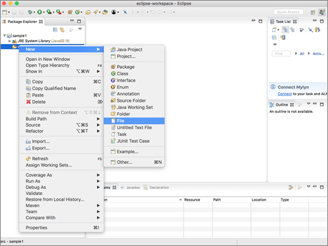The image size is (328, 246).
Task: Open Package Explorer view menu
Action: (x=80, y=29)
